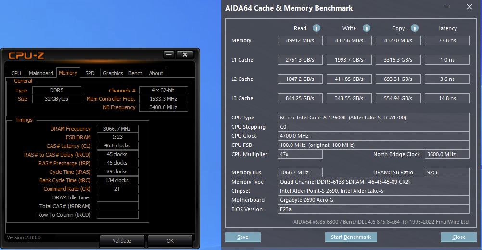Click the Motherboard Gigabyte Z690 Aero G value
Image resolution: width=482 pixels, height=250 pixels.
tap(373, 200)
